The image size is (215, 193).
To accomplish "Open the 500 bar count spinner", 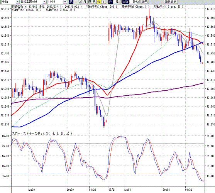I will coord(139,2).
